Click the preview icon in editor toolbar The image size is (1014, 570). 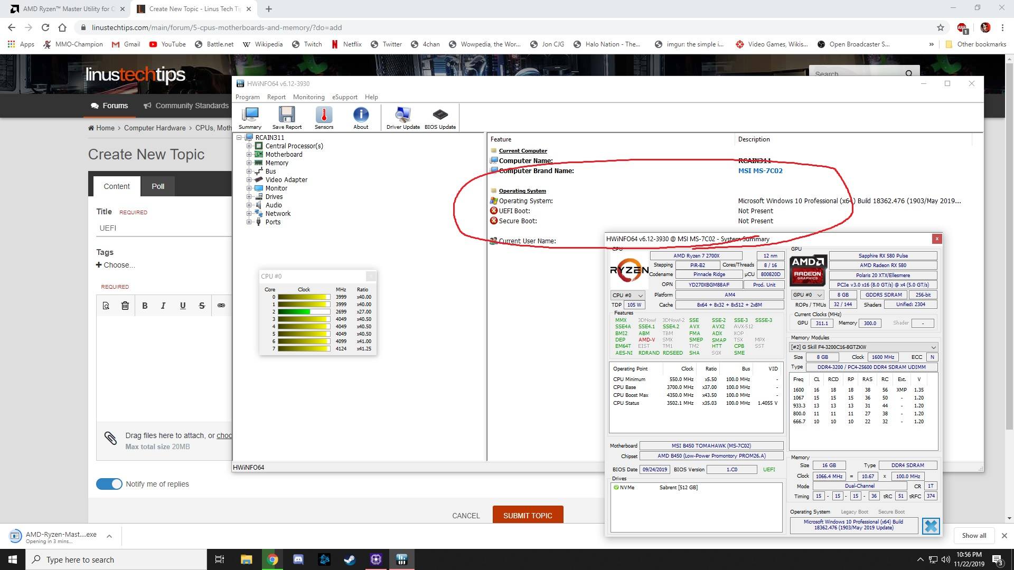tap(106, 306)
